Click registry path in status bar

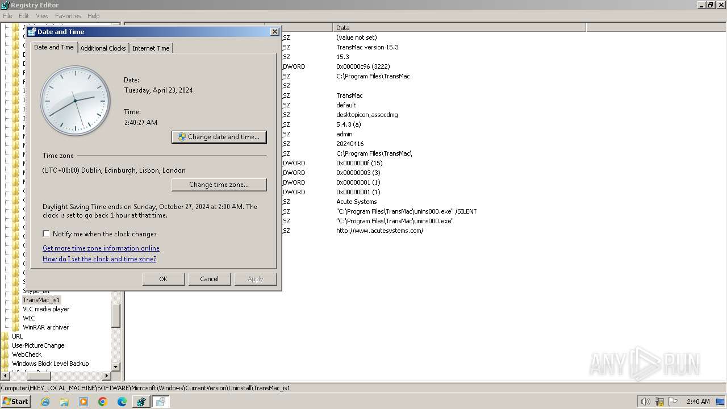tap(145, 388)
